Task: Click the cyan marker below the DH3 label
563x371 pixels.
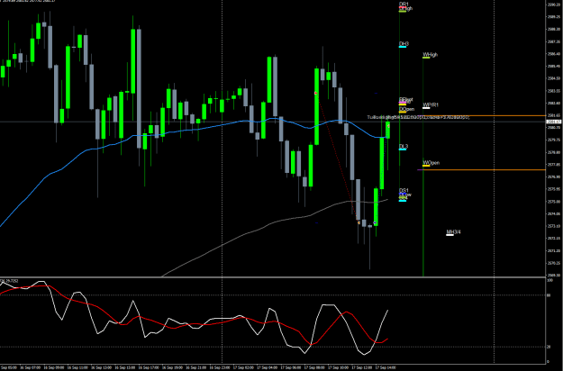Action: tap(403, 47)
